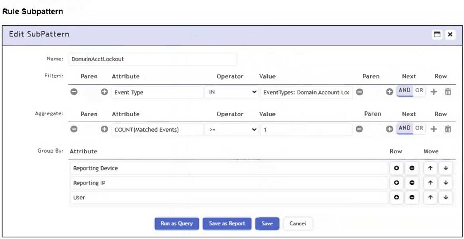Open the aggregate operator dropdown showing >=
This screenshot has width=464, height=239.
(x=232, y=129)
